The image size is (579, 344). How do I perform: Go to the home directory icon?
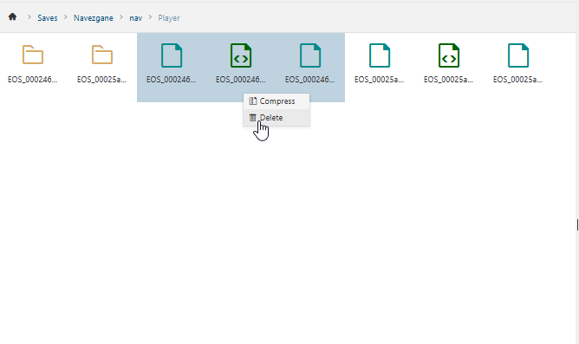[12, 17]
